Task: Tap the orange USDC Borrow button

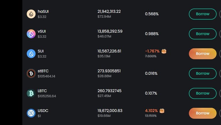Action: (203, 113)
